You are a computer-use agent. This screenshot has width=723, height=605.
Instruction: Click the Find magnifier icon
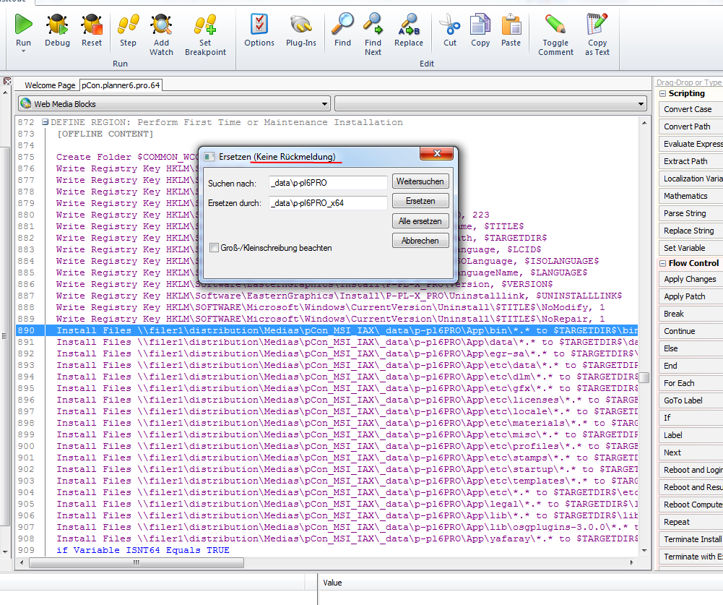(x=342, y=24)
